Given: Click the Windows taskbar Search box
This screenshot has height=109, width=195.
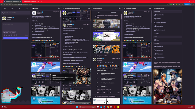Looking at the screenshot, I should (88, 107).
